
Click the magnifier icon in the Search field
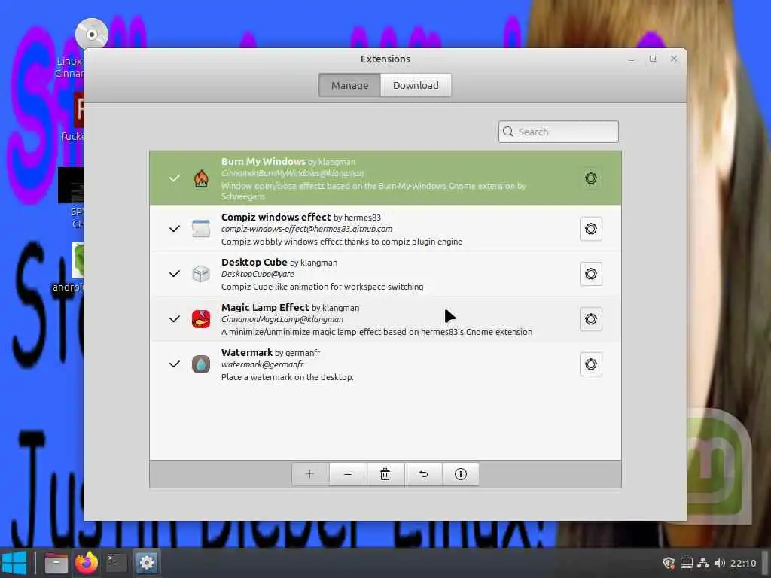508,132
